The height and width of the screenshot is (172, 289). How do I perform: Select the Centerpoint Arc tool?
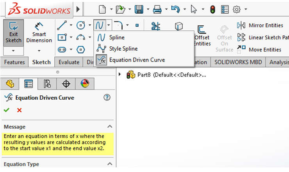point(81,37)
